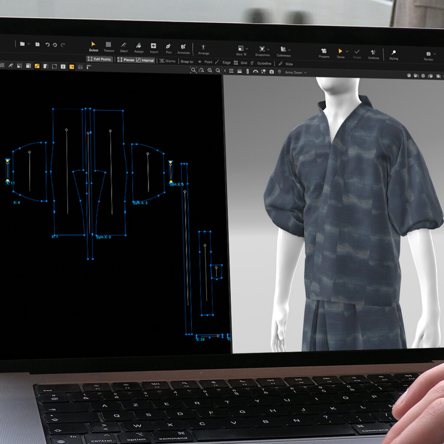Click the Finish checkmark button
The width and height of the screenshot is (444, 444).
pos(357,54)
